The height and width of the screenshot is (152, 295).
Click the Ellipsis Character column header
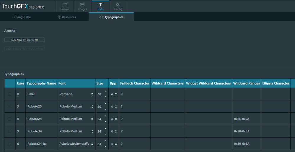coord(276,83)
